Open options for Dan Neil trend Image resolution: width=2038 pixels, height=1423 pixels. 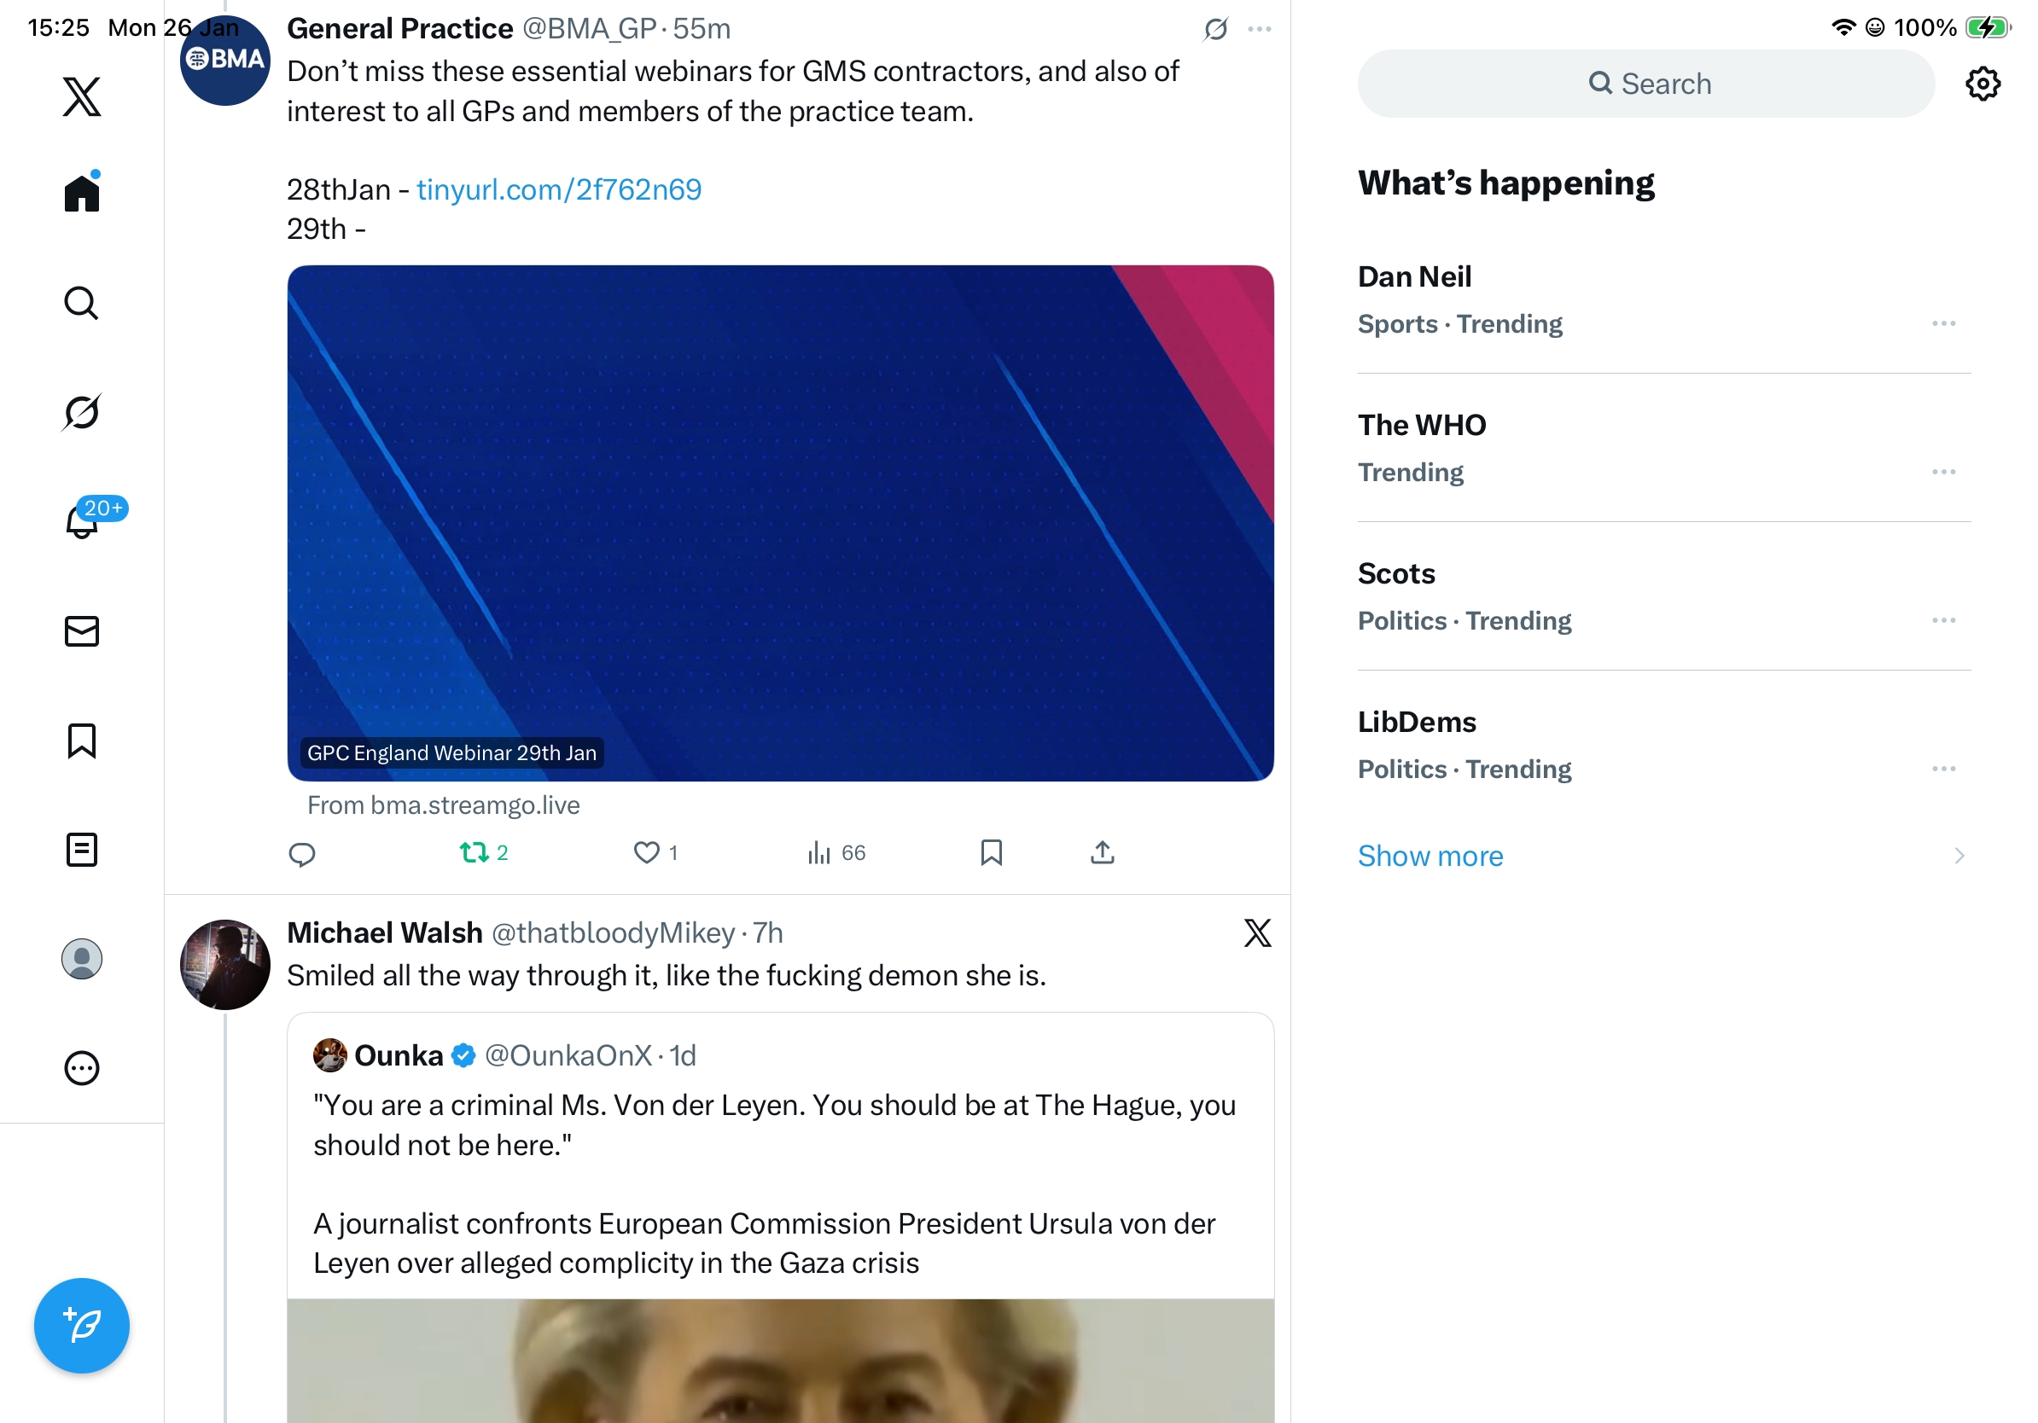pyautogui.click(x=1943, y=324)
